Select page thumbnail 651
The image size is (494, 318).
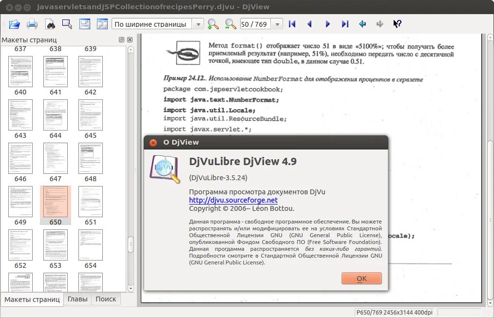(91, 202)
